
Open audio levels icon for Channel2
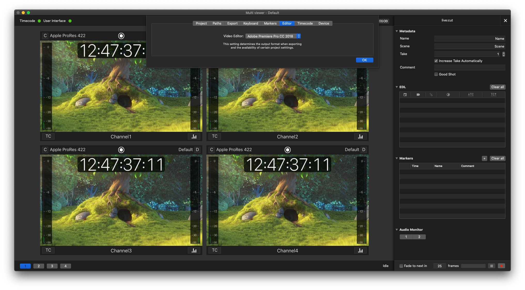(x=360, y=136)
